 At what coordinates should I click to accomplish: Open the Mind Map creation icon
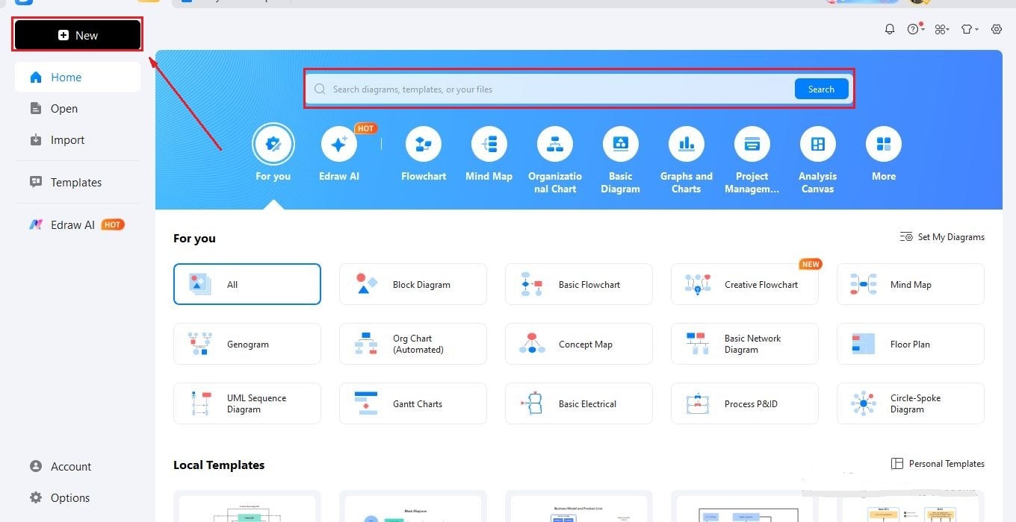[489, 144]
